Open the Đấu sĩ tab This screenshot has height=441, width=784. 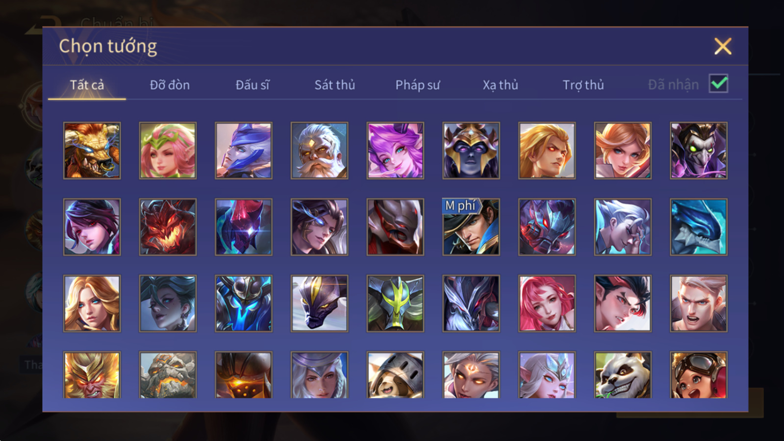point(253,85)
